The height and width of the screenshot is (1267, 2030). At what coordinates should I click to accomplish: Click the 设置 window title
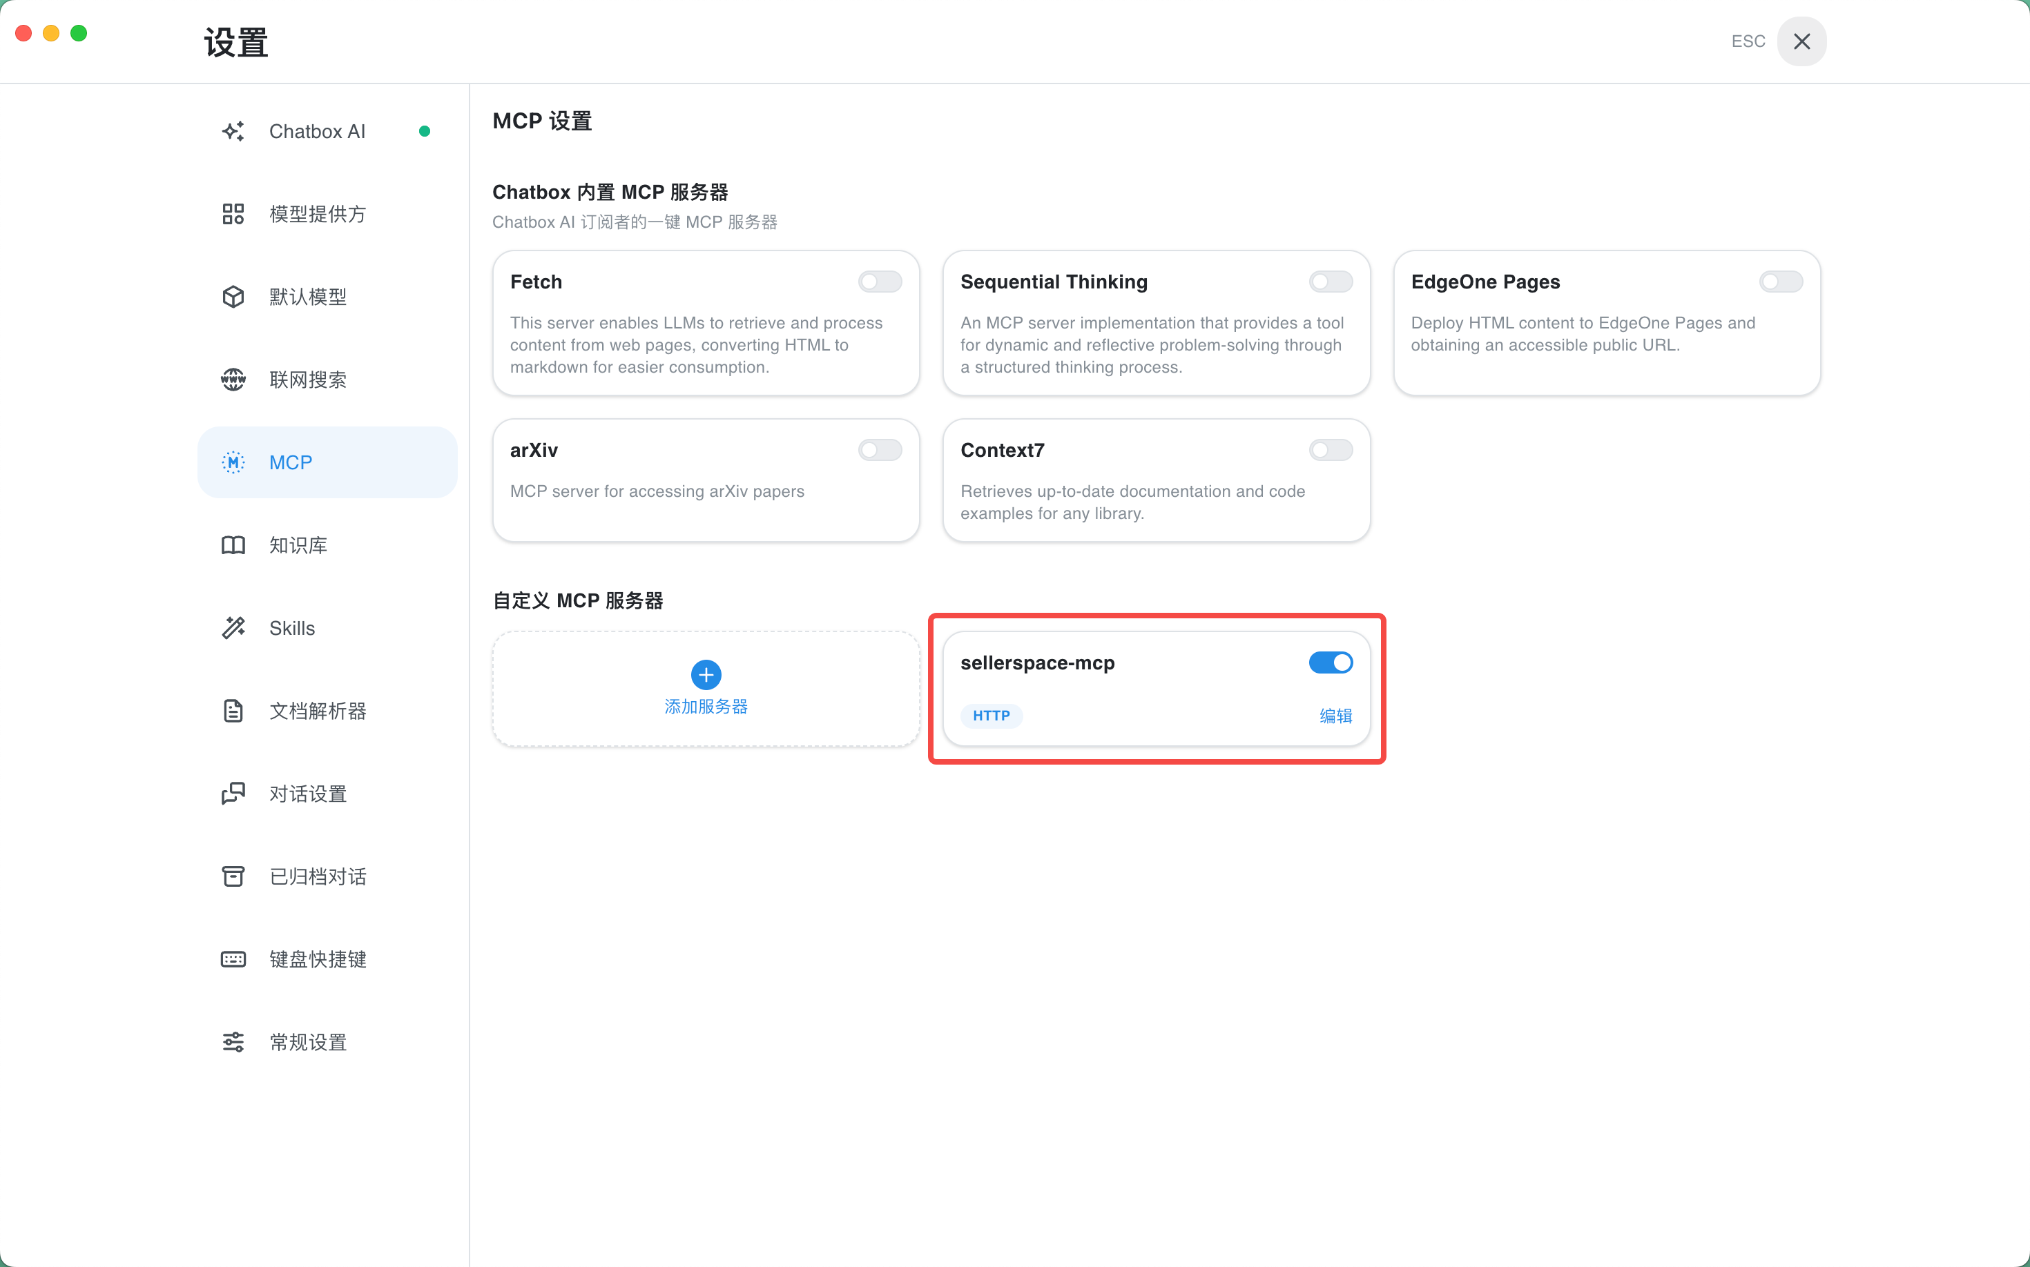pyautogui.click(x=236, y=42)
